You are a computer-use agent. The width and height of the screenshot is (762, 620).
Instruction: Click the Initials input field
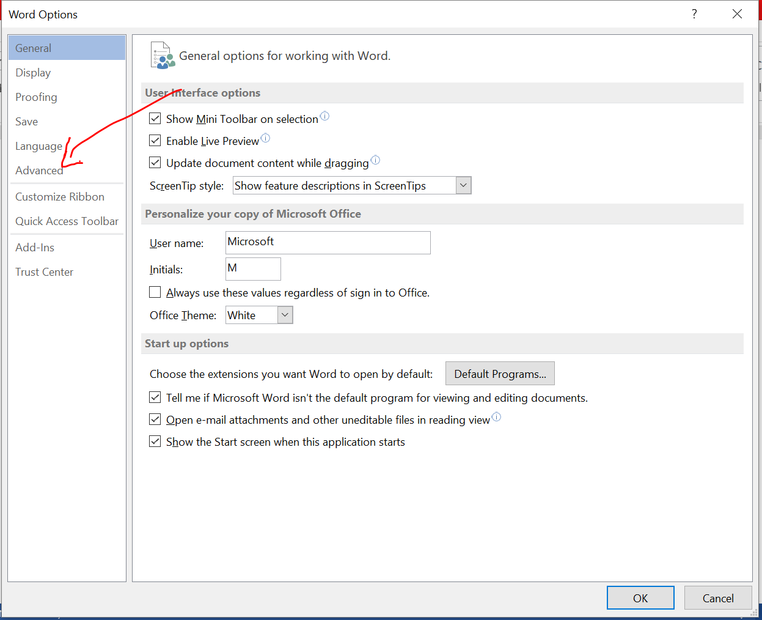pyautogui.click(x=253, y=269)
